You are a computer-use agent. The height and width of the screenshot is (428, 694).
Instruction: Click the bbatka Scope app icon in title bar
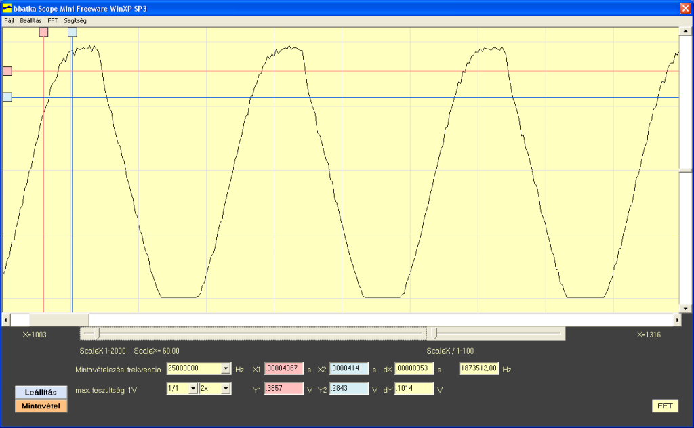tap(7, 8)
